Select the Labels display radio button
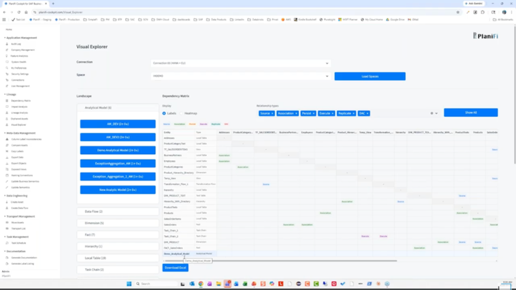Screen dimensions: 516x290 (164, 113)
